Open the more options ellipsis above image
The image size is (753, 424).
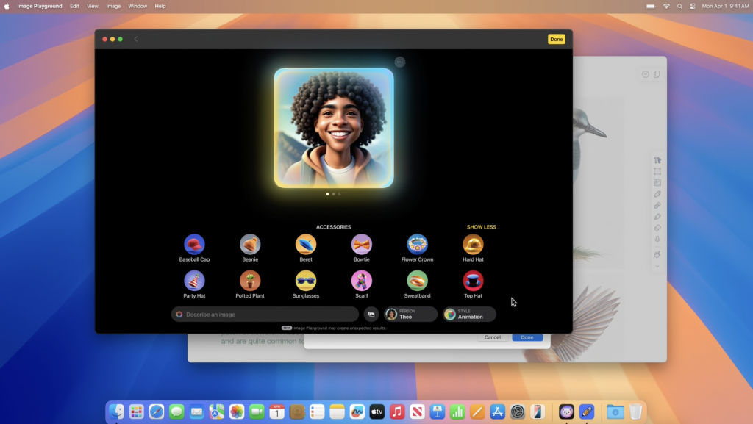coord(399,62)
